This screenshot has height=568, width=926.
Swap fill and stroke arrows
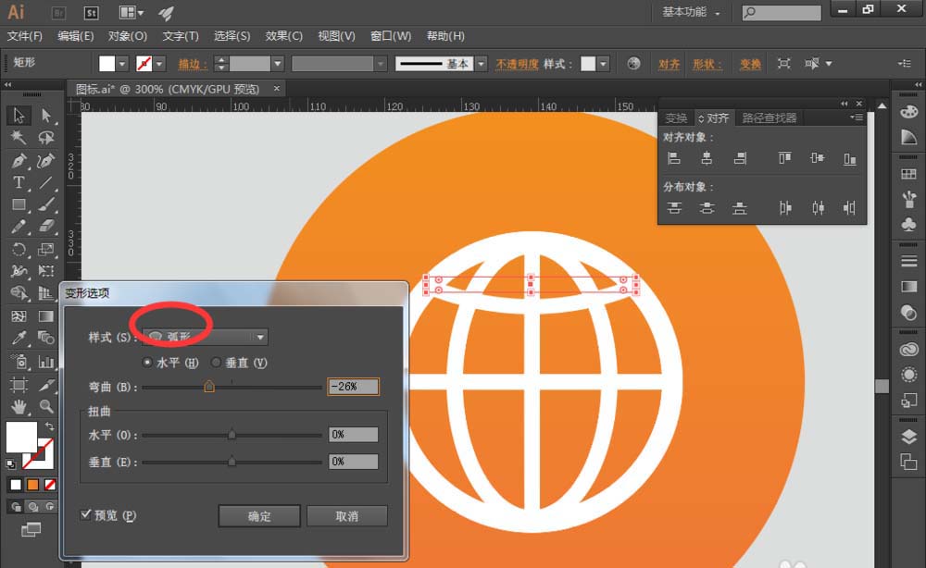50,426
